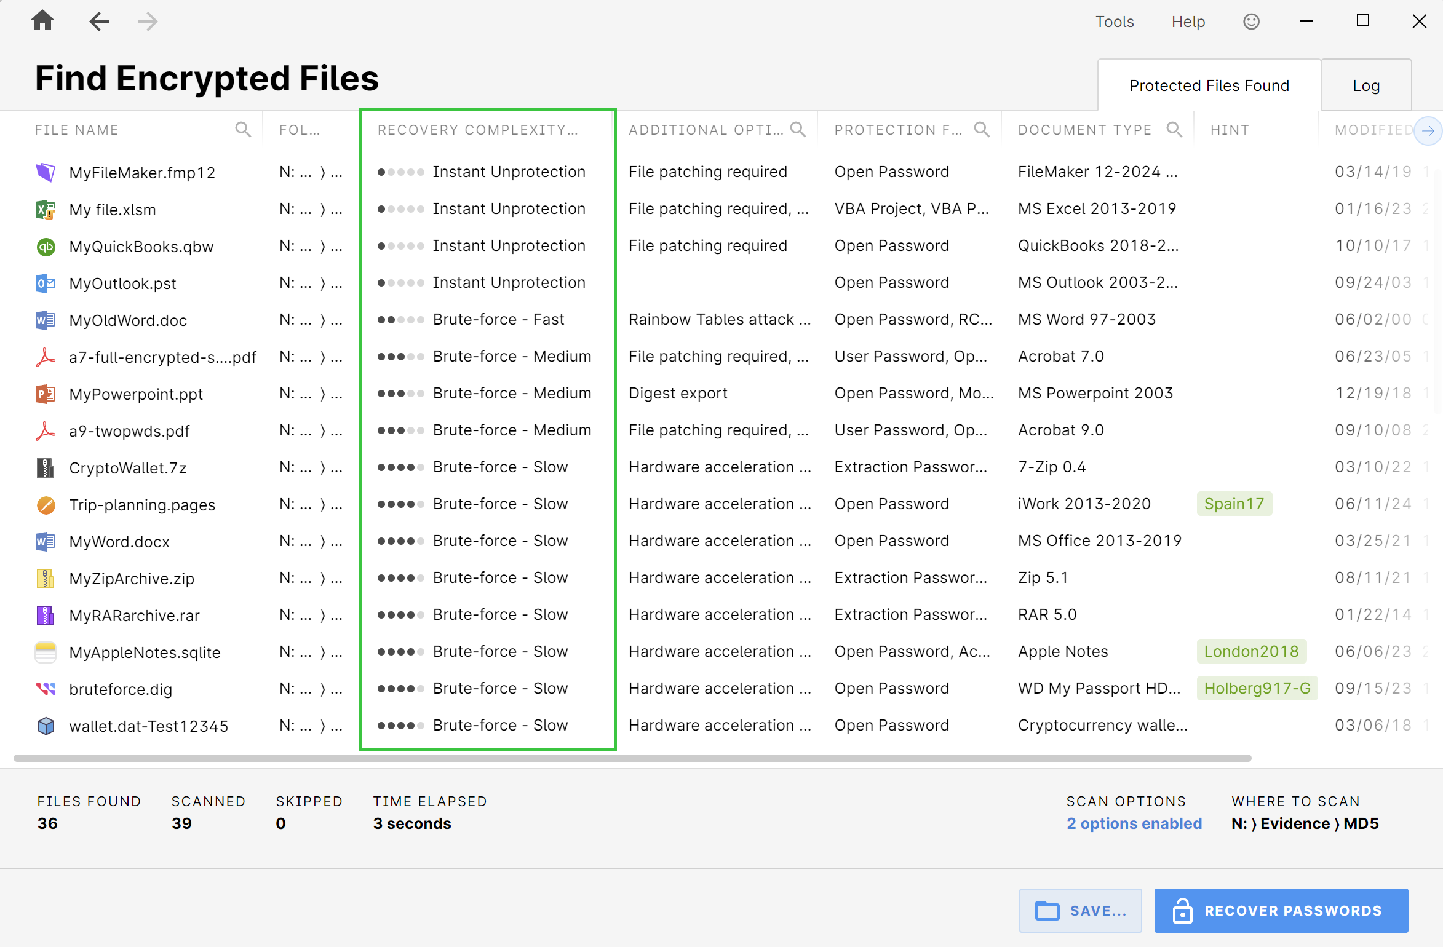Sort by Recovery Complexity column header

click(477, 130)
